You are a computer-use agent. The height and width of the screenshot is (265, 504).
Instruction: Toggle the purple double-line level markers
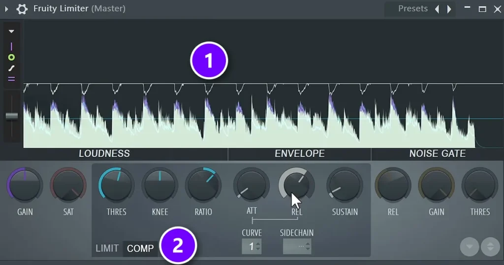11,79
